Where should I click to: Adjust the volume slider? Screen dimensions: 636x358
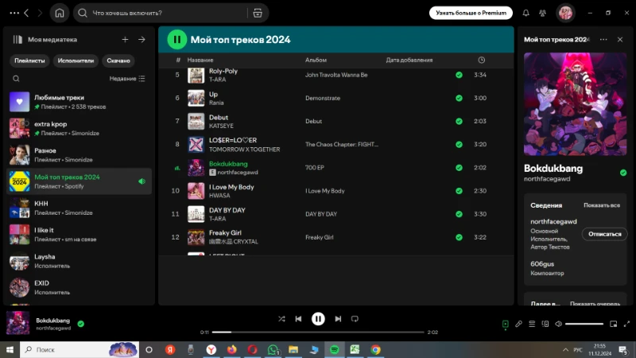click(x=584, y=324)
